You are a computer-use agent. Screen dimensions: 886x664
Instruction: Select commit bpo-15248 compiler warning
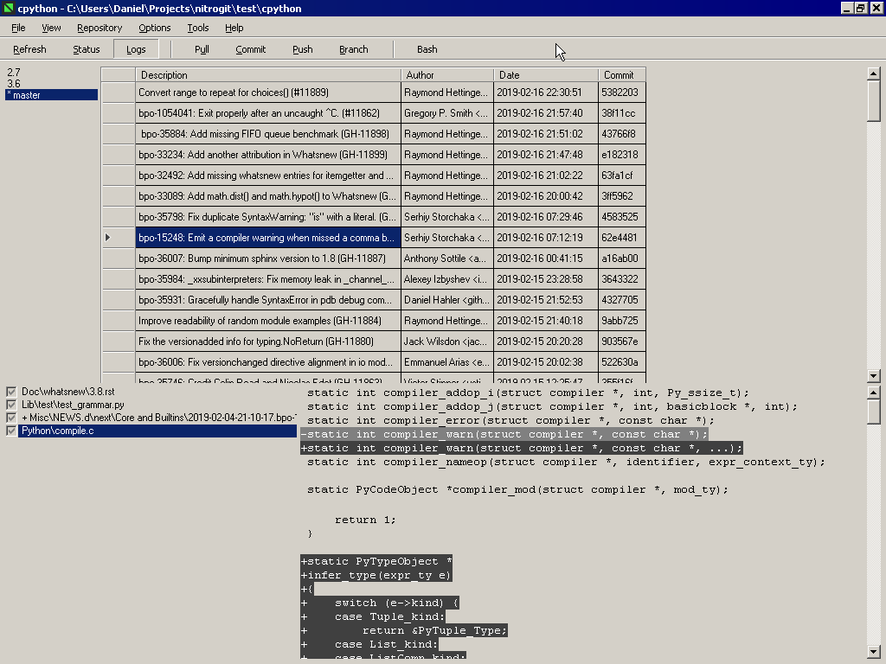268,237
